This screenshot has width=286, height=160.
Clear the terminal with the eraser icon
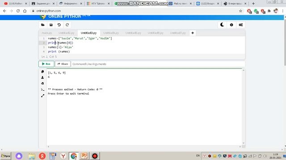[x=42, y=84]
